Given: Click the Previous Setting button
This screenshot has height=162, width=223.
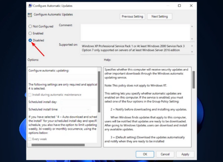Looking at the screenshot, I should (x=133, y=17).
